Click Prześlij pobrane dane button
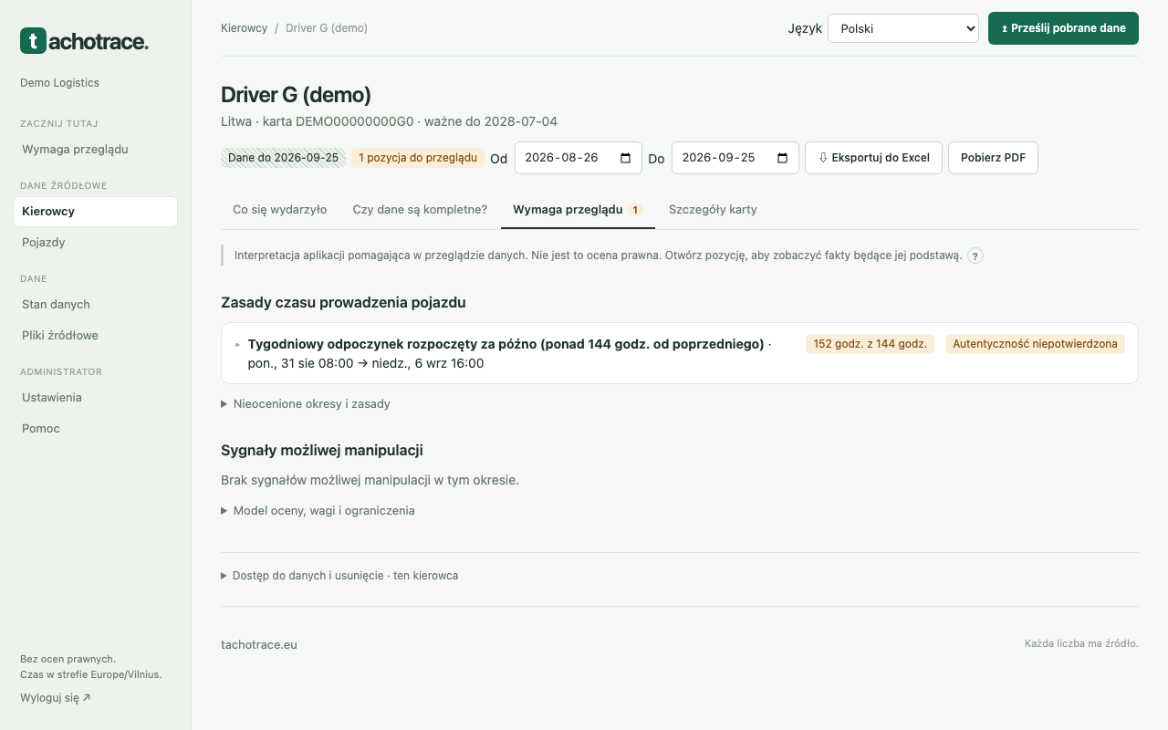1168x730 pixels. pos(1063,28)
